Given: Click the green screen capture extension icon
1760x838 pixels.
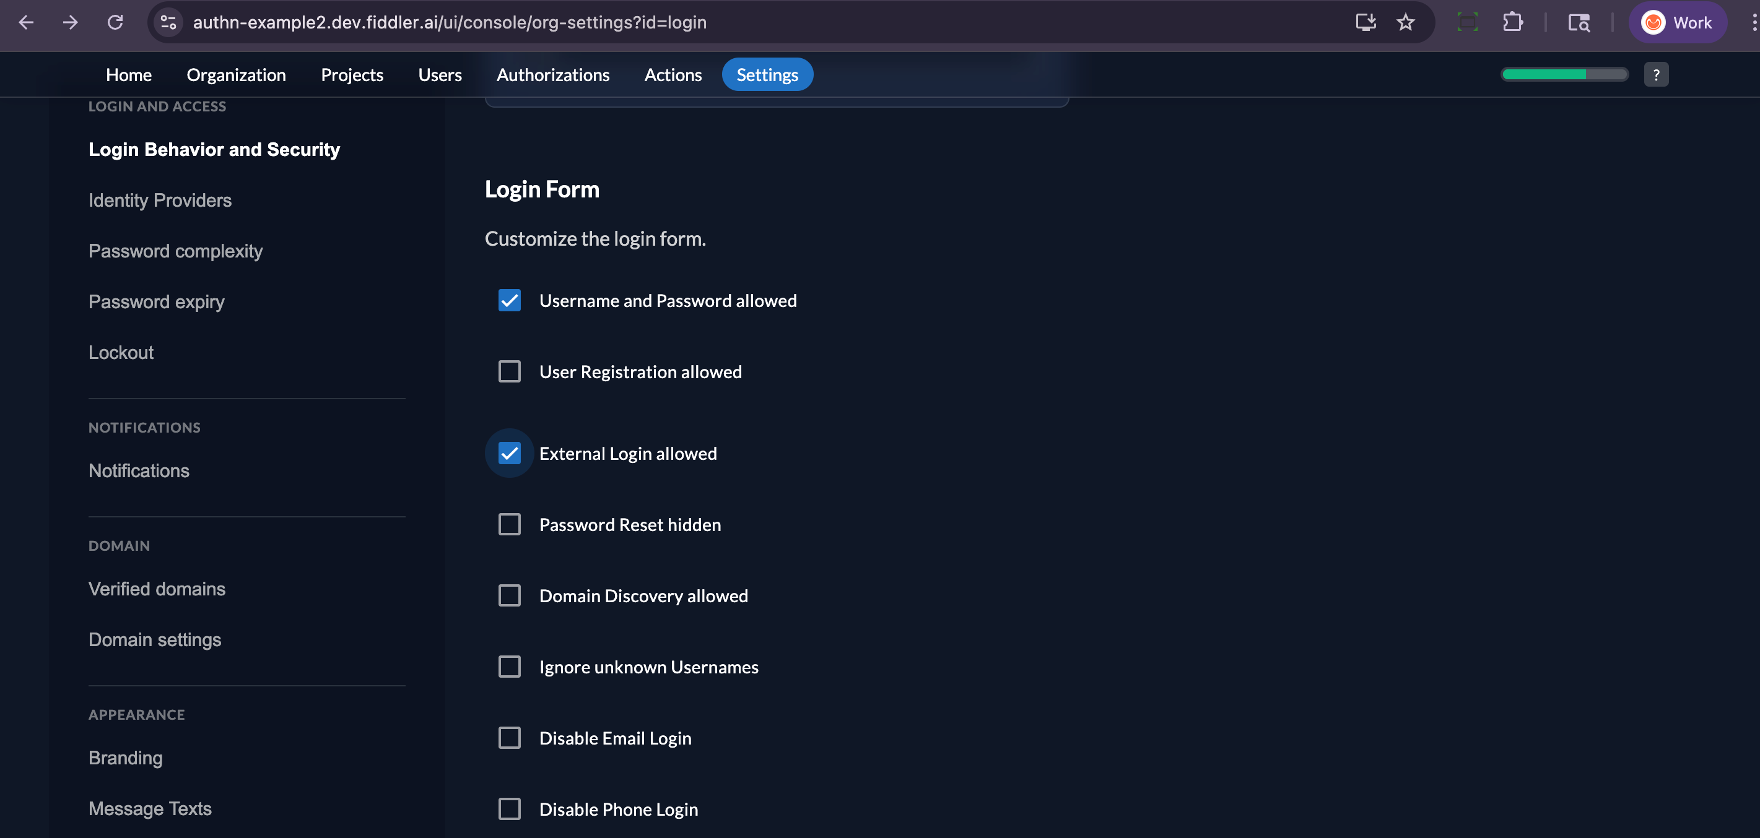Looking at the screenshot, I should point(1468,22).
